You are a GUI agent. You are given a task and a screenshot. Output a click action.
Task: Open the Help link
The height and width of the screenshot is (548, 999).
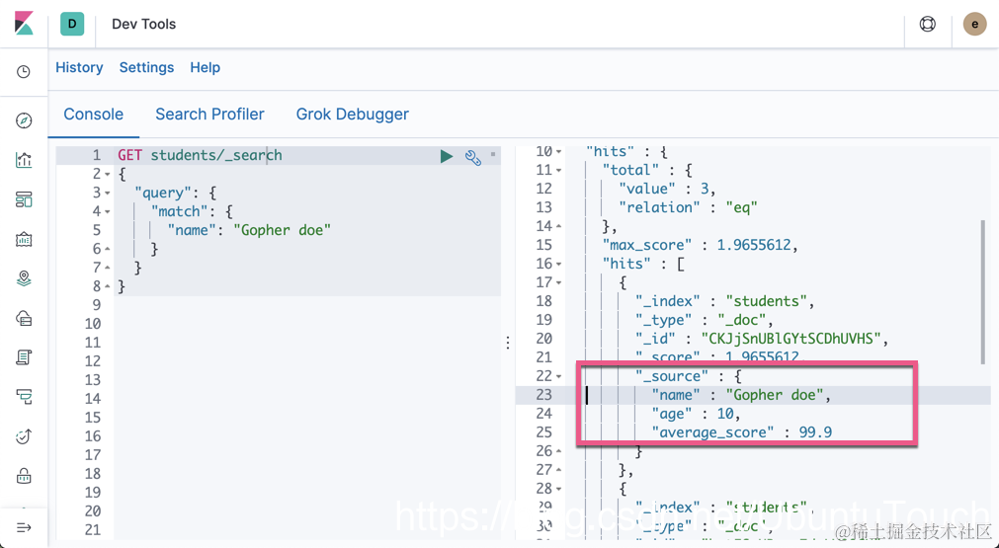tap(206, 67)
